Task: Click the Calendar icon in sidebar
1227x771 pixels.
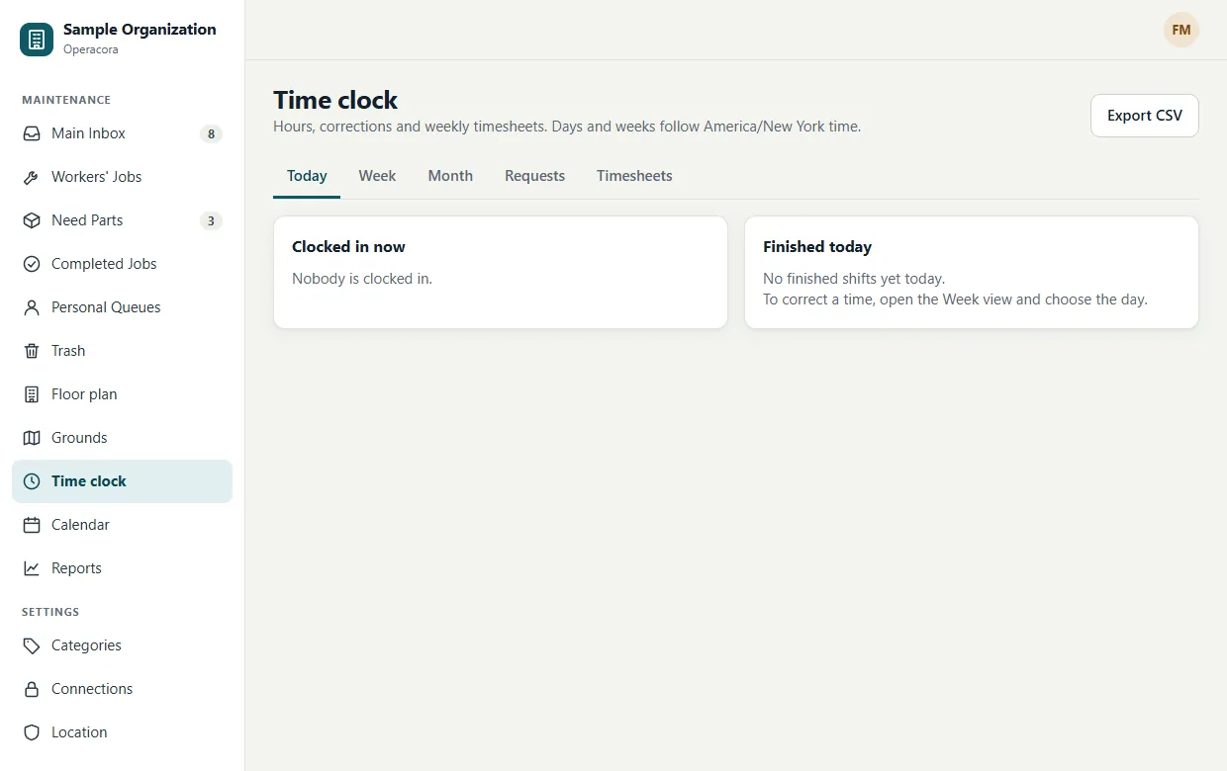Action: [x=32, y=525]
